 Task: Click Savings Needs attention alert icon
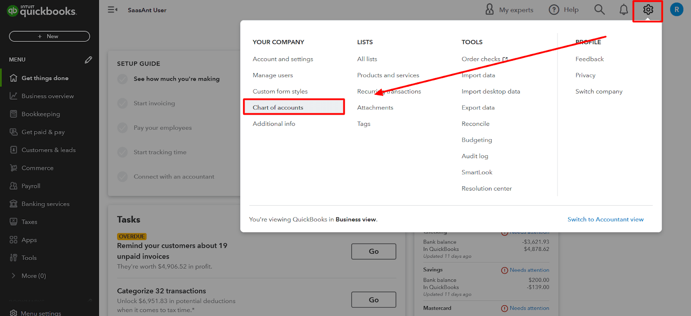(504, 270)
